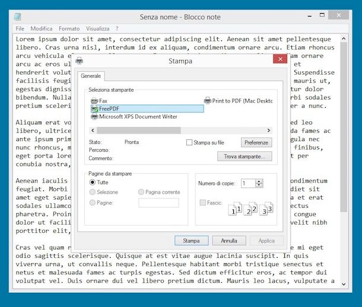Click the Stato label
The width and height of the screenshot is (362, 307).
tap(95, 142)
